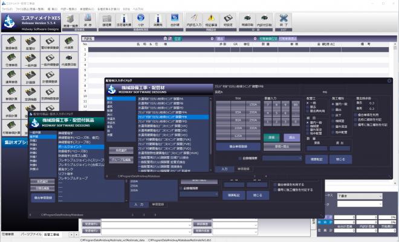Click the 内訳付印刷 printer icon
The image size is (399, 242).
pyautogui.click(x=264, y=21)
